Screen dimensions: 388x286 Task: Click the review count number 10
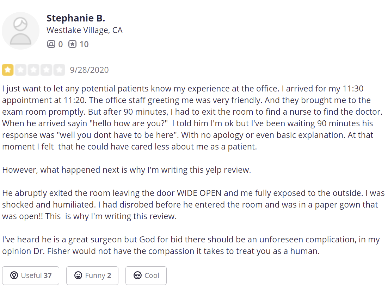84,44
